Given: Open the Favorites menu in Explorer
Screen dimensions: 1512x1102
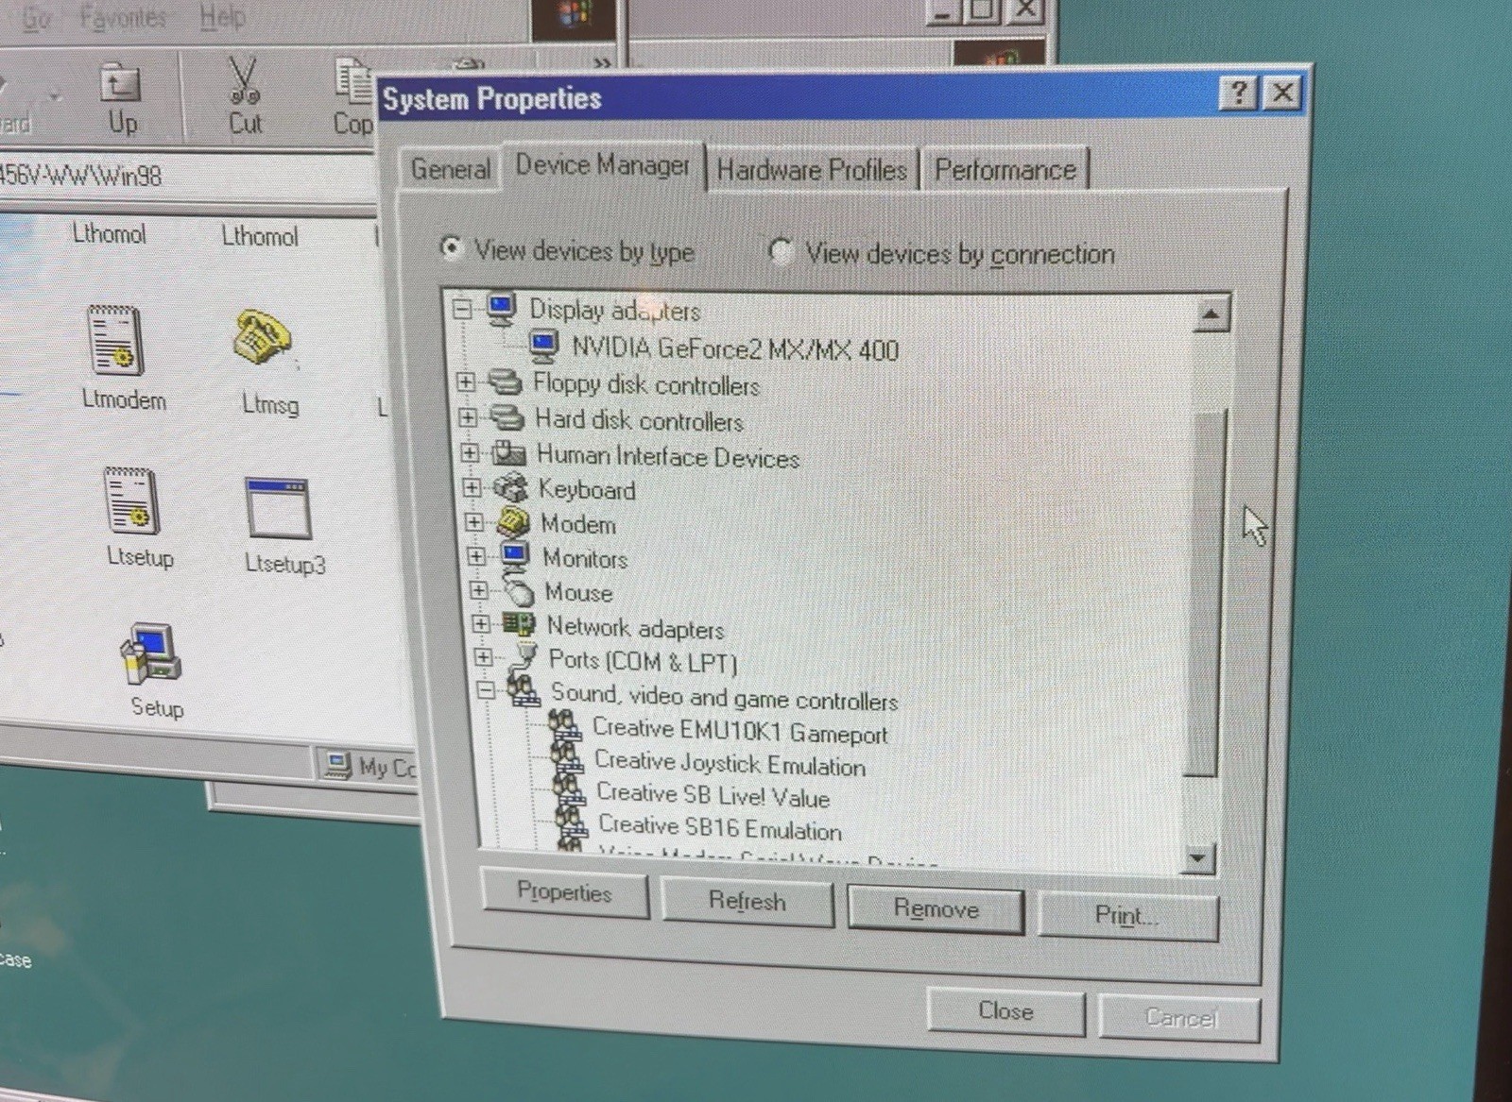Looking at the screenshot, I should click(x=123, y=16).
